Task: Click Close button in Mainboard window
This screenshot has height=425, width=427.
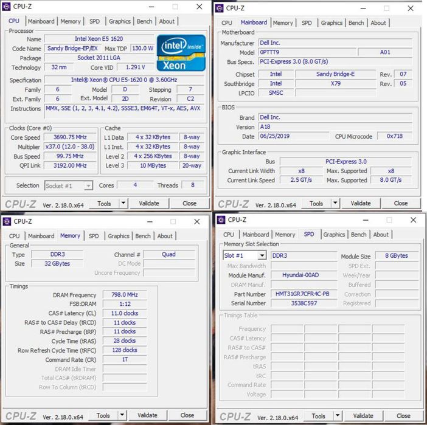Action: pyautogui.click(x=401, y=203)
